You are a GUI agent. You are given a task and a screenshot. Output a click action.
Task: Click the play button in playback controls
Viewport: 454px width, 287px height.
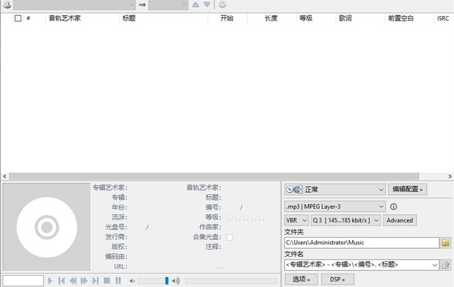tap(50, 281)
